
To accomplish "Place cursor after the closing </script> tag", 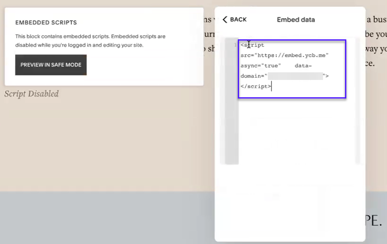I will pos(271,86).
